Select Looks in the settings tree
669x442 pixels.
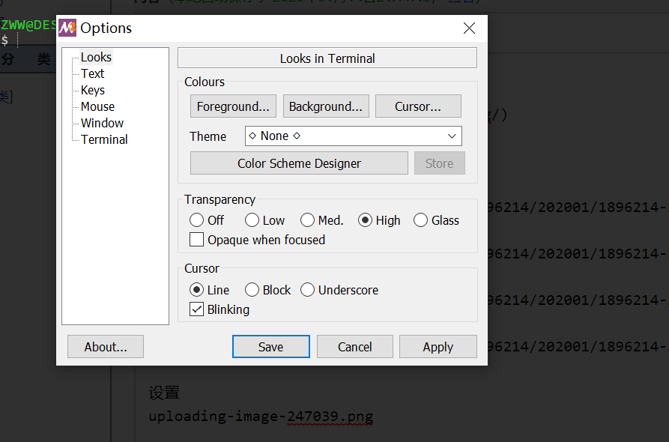coord(96,57)
